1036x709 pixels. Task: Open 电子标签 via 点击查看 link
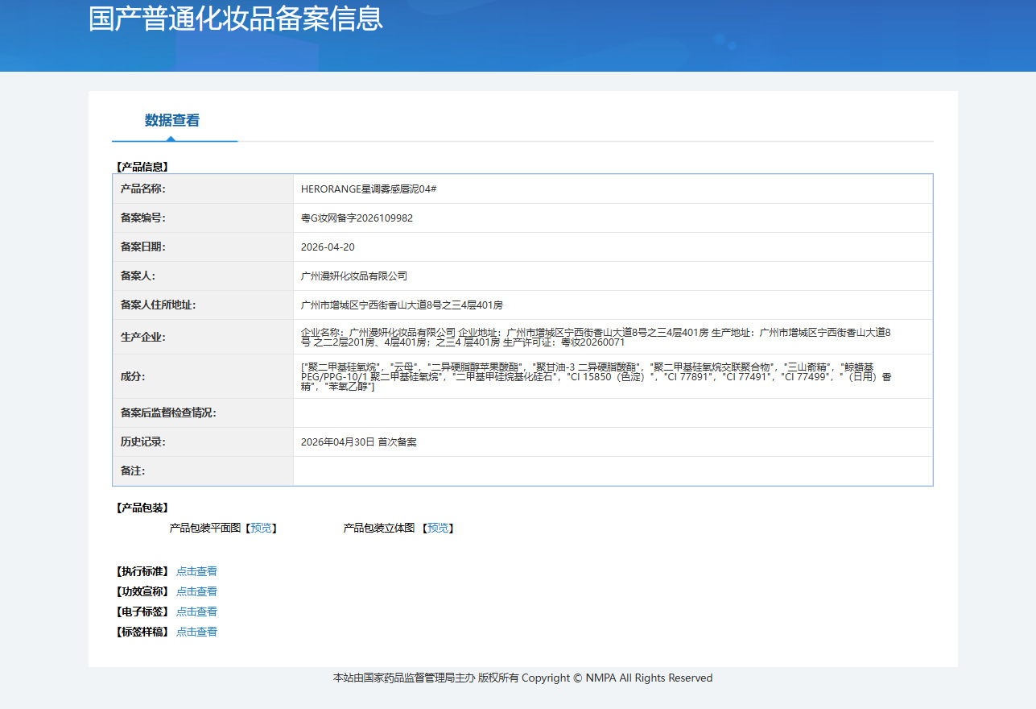[196, 612]
